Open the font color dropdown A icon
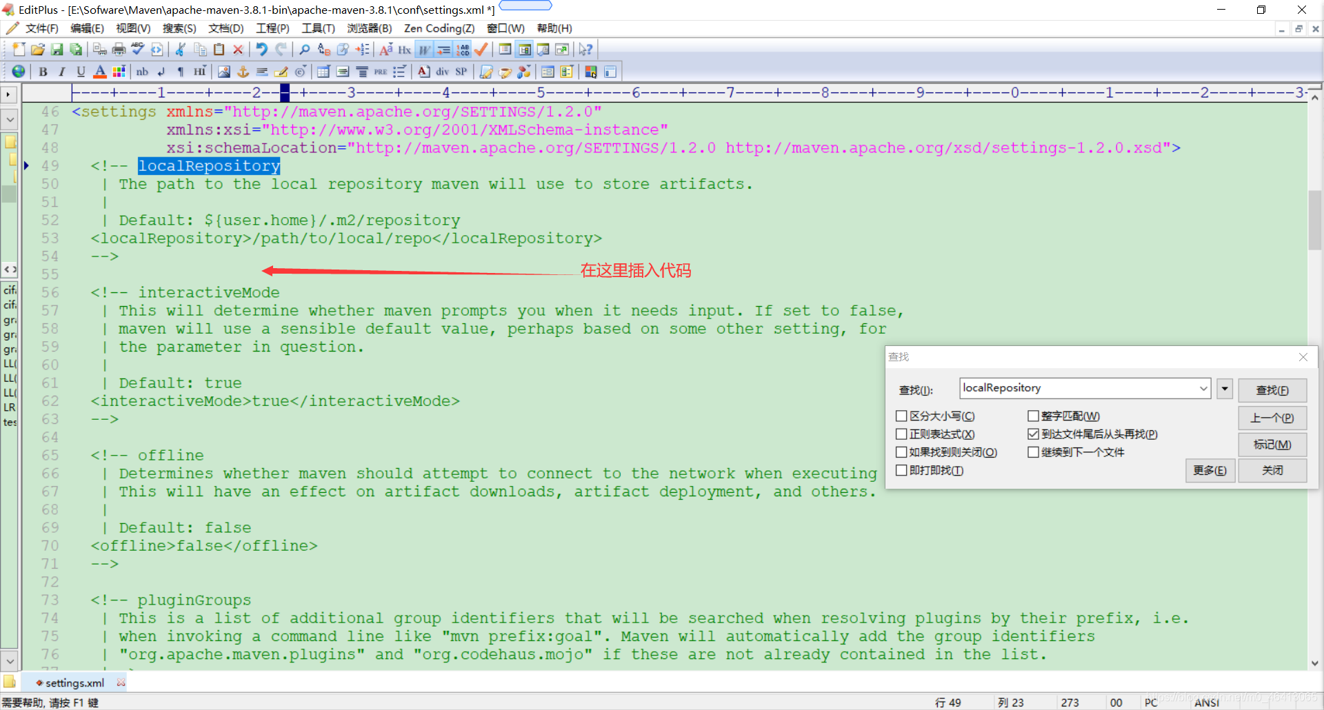The image size is (1324, 710). pos(100,72)
